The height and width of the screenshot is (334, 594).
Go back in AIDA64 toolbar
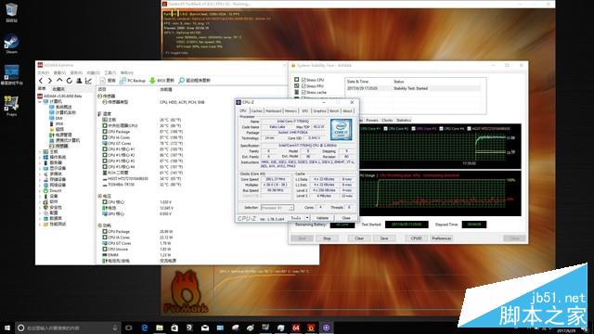[x=41, y=81]
